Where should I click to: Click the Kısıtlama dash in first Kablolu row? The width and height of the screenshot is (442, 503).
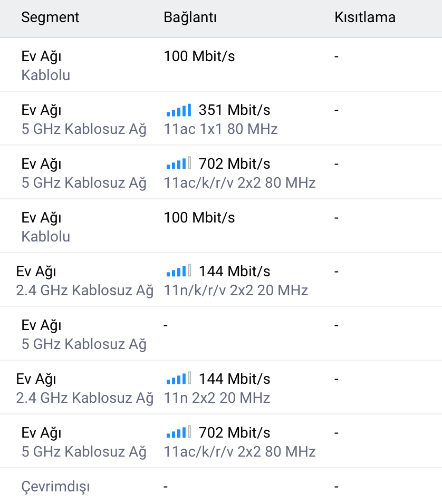(337, 57)
